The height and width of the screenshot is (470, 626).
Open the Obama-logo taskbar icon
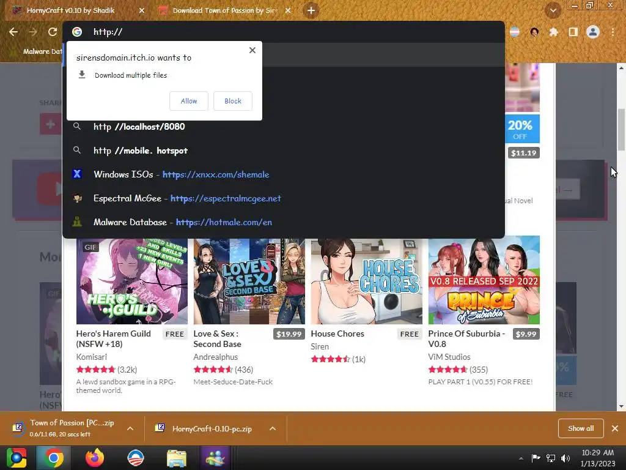point(136,458)
